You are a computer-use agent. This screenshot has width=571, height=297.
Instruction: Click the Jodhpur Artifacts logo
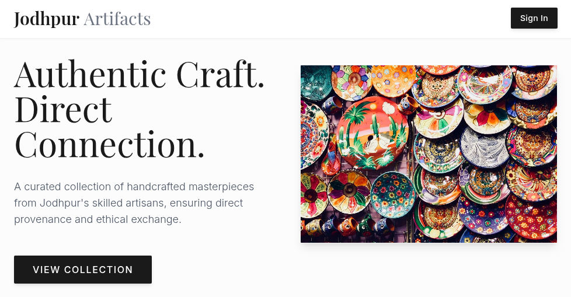pyautogui.click(x=82, y=19)
